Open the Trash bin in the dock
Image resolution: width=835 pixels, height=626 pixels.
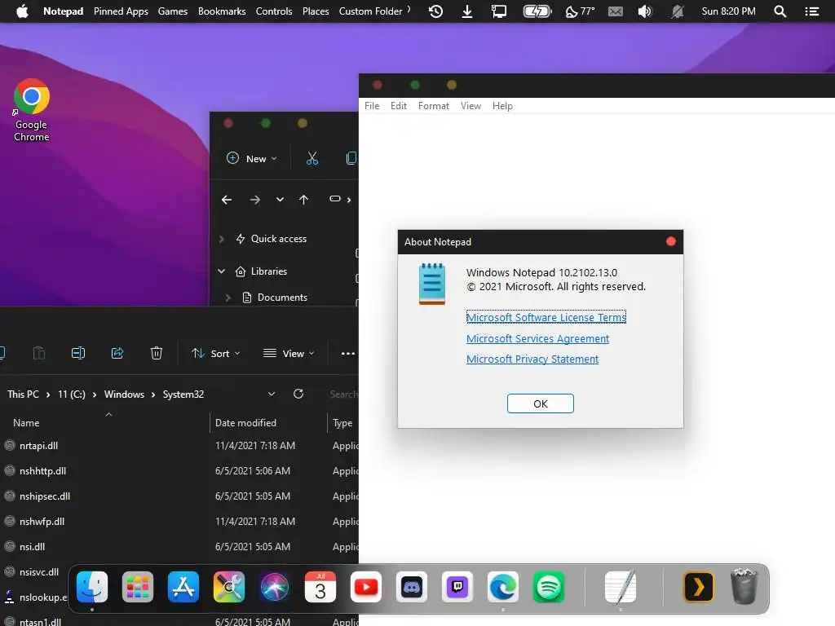pyautogui.click(x=744, y=586)
